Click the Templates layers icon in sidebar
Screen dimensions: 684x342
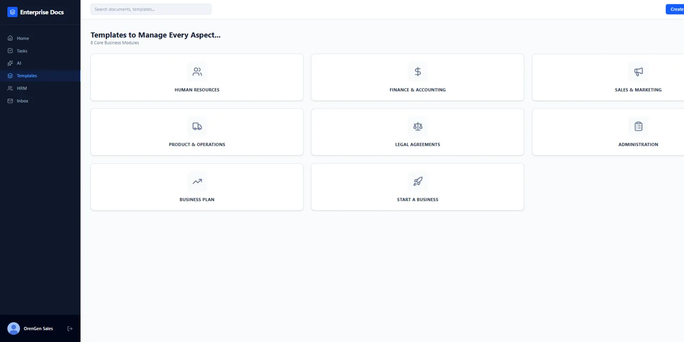[10, 76]
